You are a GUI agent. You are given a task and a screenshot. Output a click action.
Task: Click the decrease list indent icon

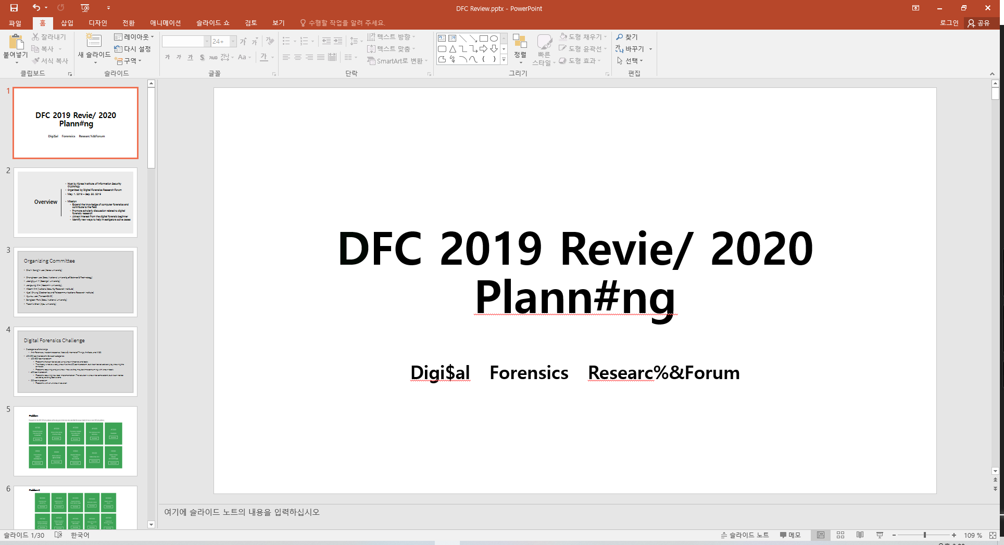click(327, 41)
